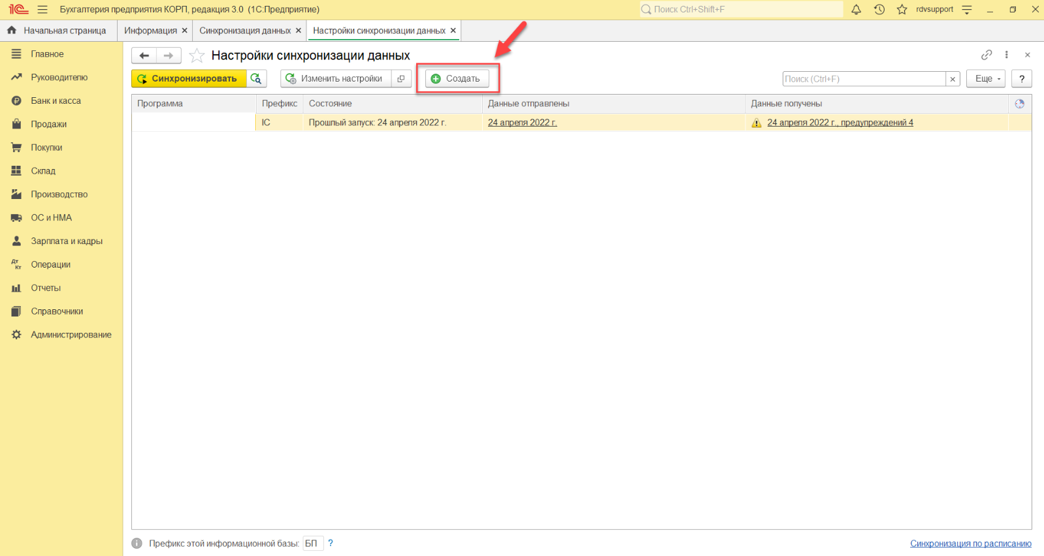
Task: Close the Информация tab
Action: 184,31
